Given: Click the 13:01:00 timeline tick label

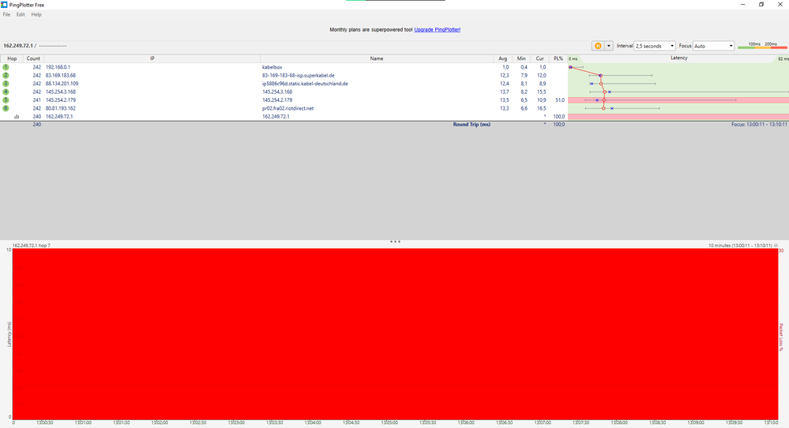Looking at the screenshot, I should coord(82,423).
